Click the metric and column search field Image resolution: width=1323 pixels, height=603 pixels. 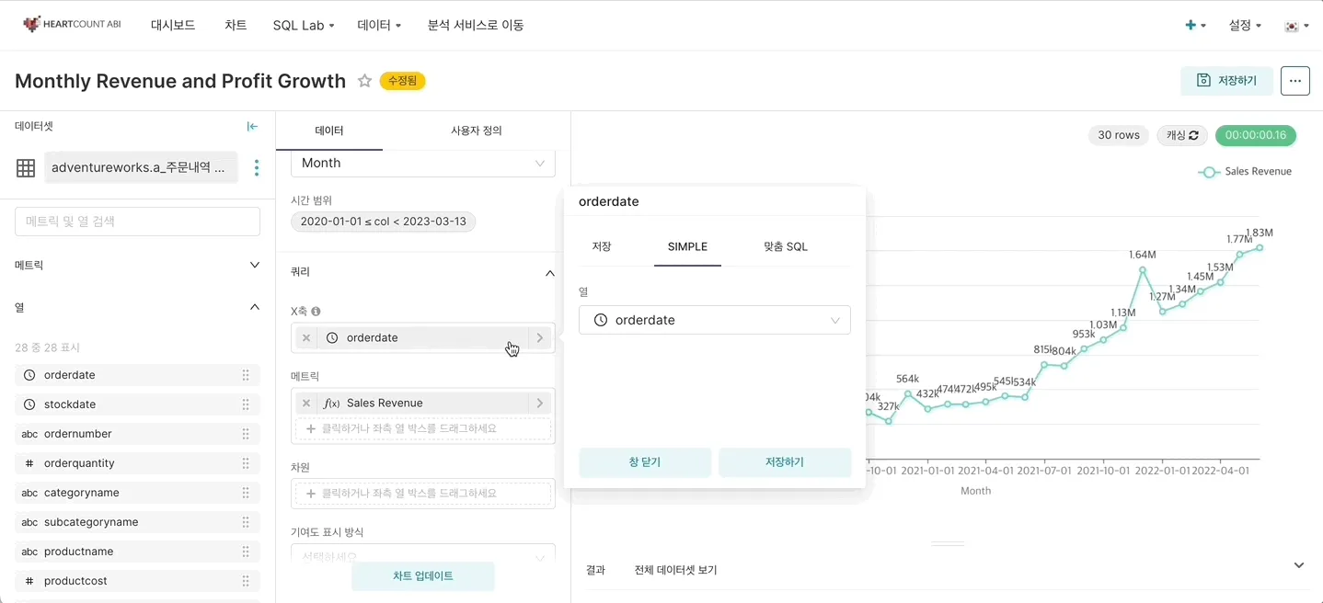pos(137,222)
